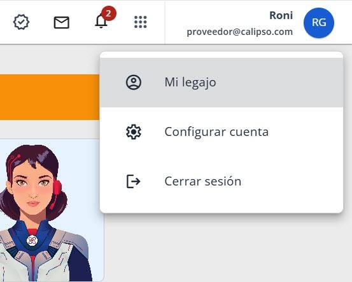Open the mail envelope icon
This screenshot has height=282, width=352.
[62, 22]
